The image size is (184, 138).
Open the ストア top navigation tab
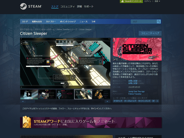(x=55, y=7)
